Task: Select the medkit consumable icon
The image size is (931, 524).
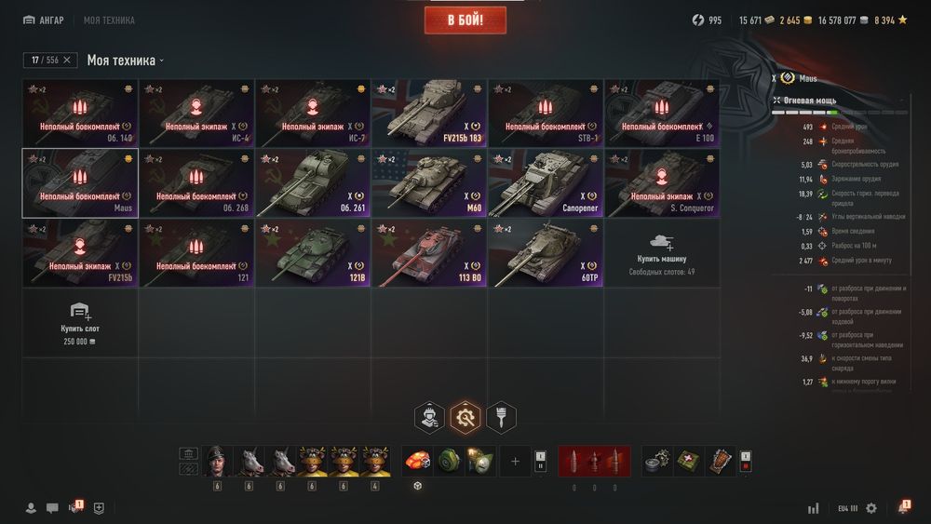Action: point(688,461)
